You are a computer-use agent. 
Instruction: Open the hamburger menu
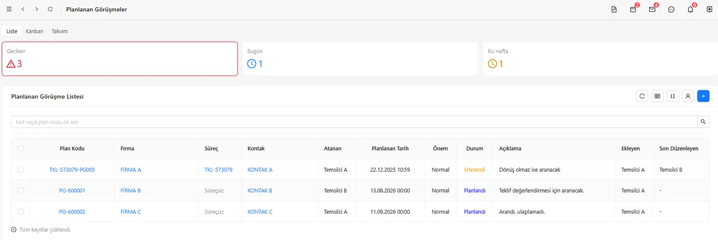click(8, 10)
